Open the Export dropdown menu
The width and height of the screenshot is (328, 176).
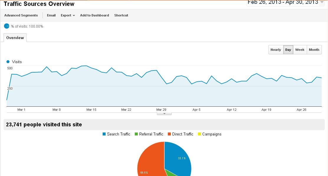pos(68,15)
